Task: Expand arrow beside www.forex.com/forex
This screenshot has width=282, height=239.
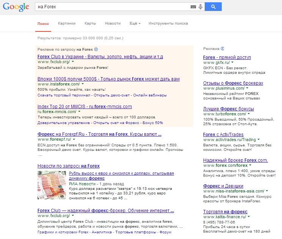Action: pyautogui.click(x=250, y=165)
